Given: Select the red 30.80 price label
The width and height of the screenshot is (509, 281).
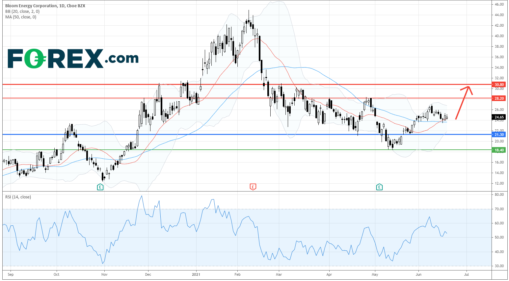Looking at the screenshot, I should click(x=499, y=85).
